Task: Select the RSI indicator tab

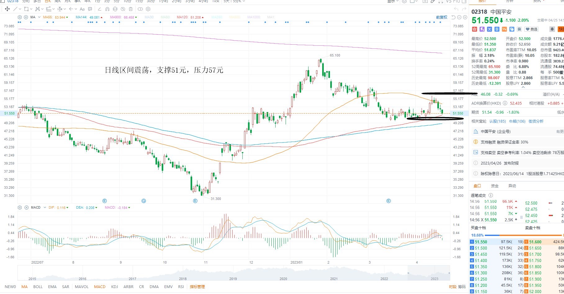Action: click(x=181, y=287)
